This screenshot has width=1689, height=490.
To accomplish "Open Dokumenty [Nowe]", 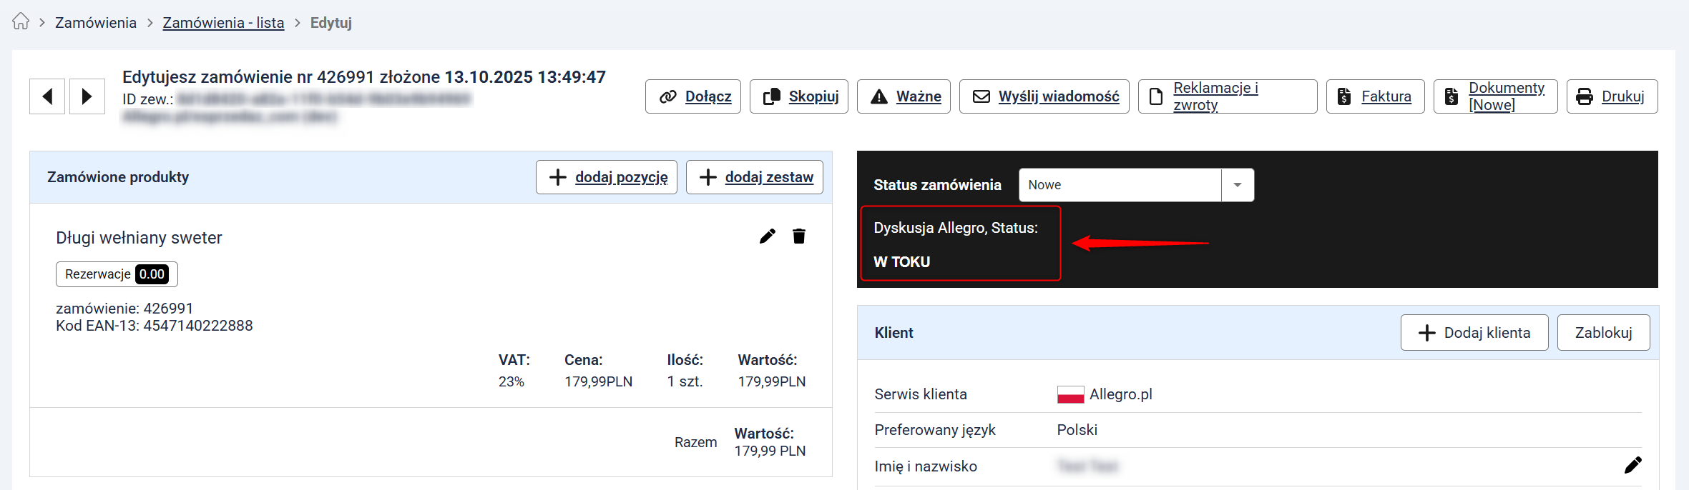I will [1495, 96].
